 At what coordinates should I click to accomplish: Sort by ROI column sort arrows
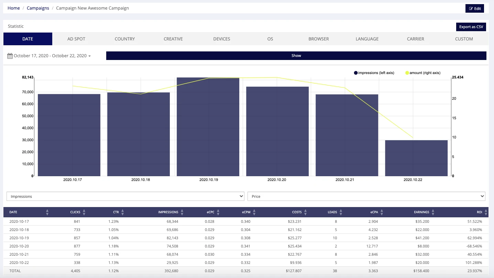coord(486,212)
